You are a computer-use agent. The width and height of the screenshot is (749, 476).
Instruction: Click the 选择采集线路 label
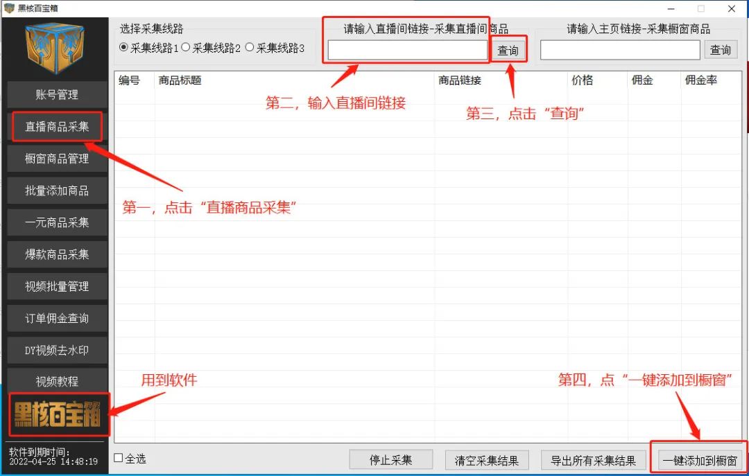click(x=151, y=28)
